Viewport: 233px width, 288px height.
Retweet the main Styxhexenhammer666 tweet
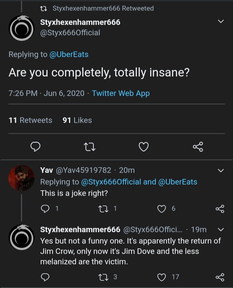[x=89, y=147]
